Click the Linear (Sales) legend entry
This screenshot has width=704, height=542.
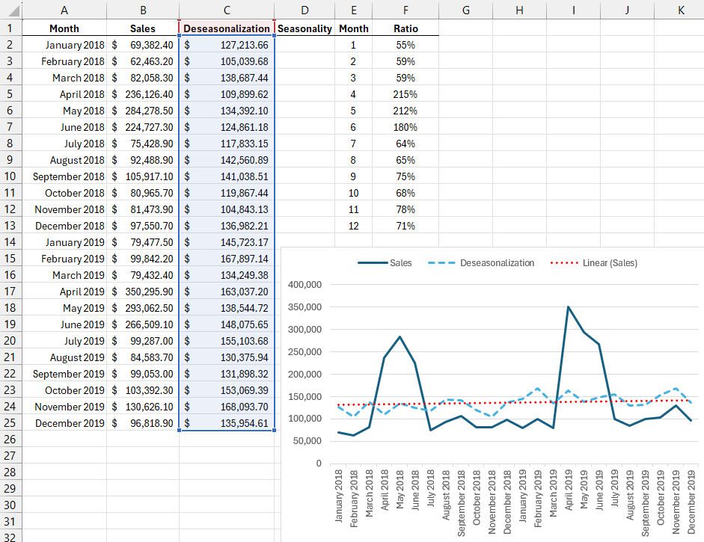tap(594, 263)
